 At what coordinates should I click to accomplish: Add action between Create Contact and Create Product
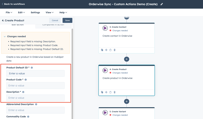pyautogui.click(x=127, y=59)
